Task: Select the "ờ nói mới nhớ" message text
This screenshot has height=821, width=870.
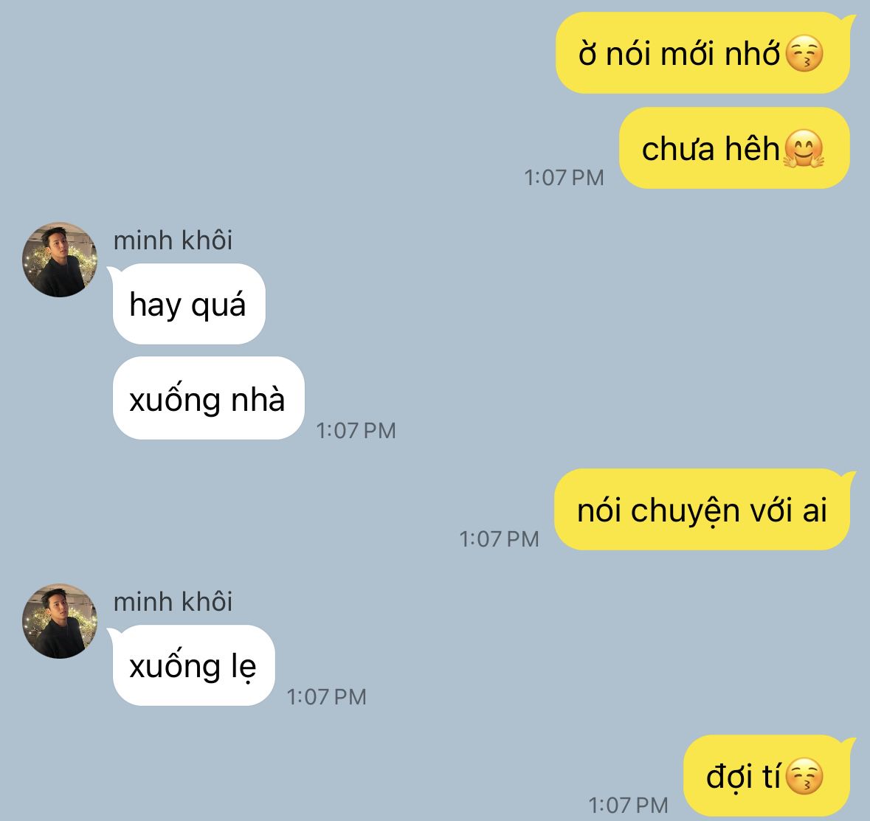Action: click(679, 55)
